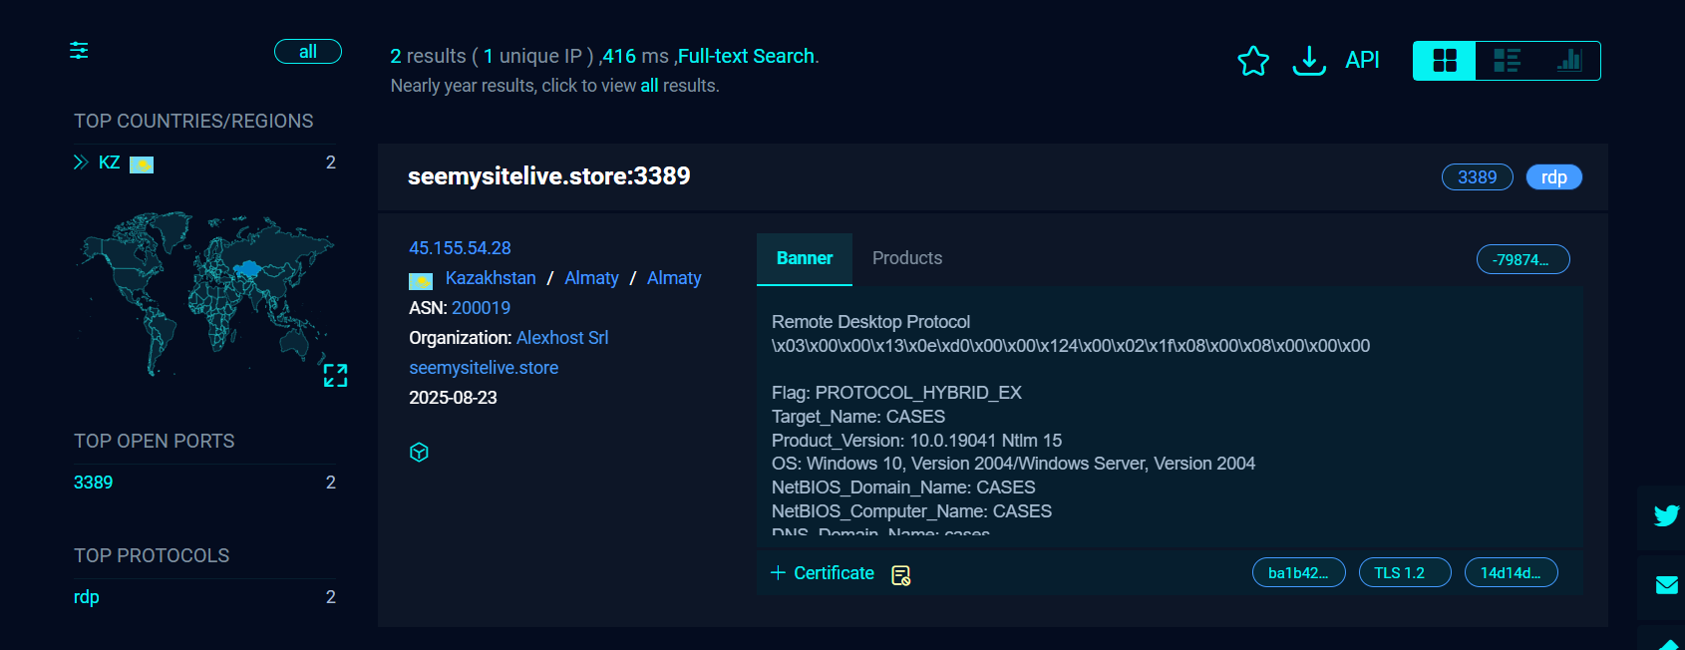Share via the Twitter icon
Image resolution: width=1685 pixels, height=650 pixels.
[1665, 515]
